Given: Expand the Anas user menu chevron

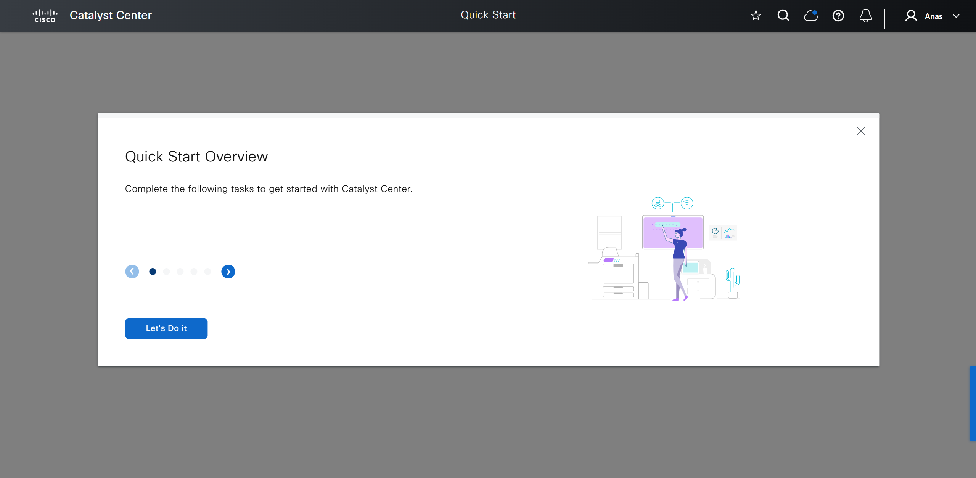Looking at the screenshot, I should [956, 16].
